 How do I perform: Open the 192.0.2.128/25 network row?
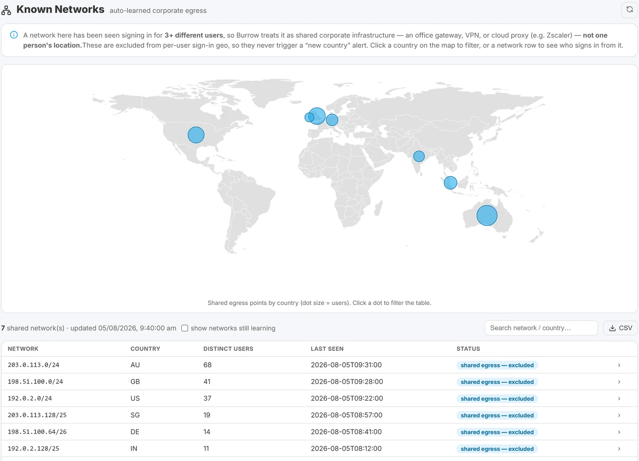pos(319,449)
